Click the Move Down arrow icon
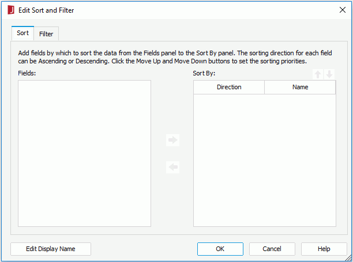This screenshot has width=353, height=262. click(x=329, y=74)
